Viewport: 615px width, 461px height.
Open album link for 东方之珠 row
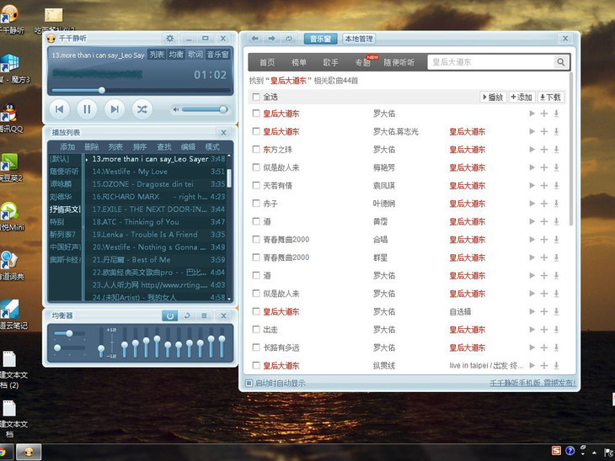click(467, 150)
